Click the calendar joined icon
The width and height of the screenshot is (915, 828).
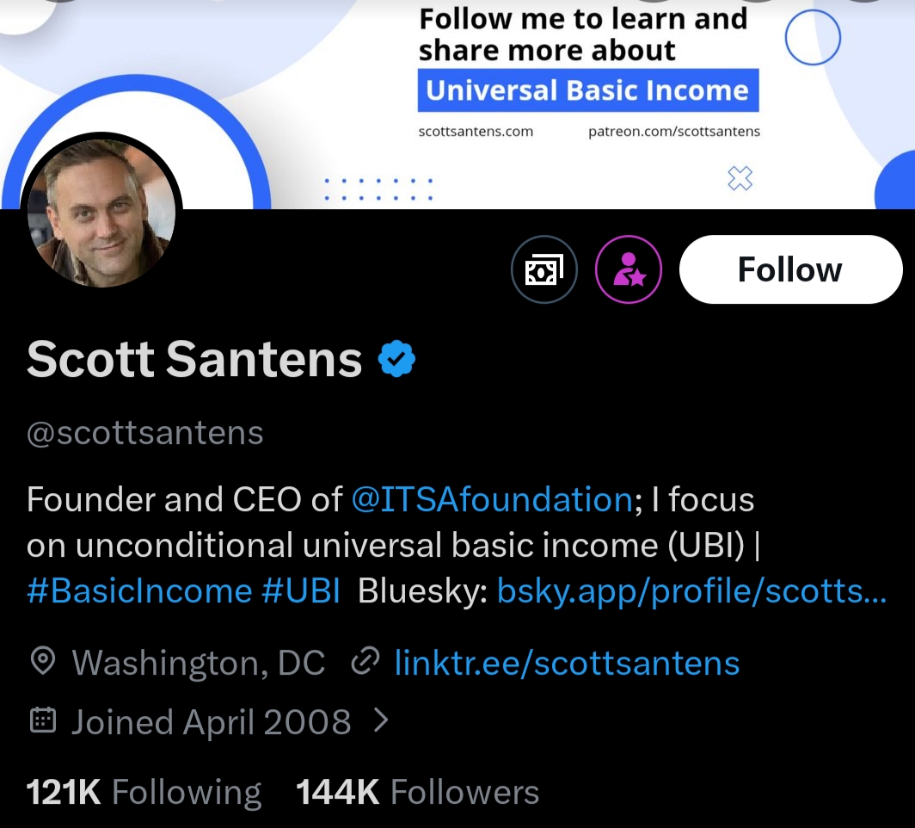pyautogui.click(x=43, y=720)
